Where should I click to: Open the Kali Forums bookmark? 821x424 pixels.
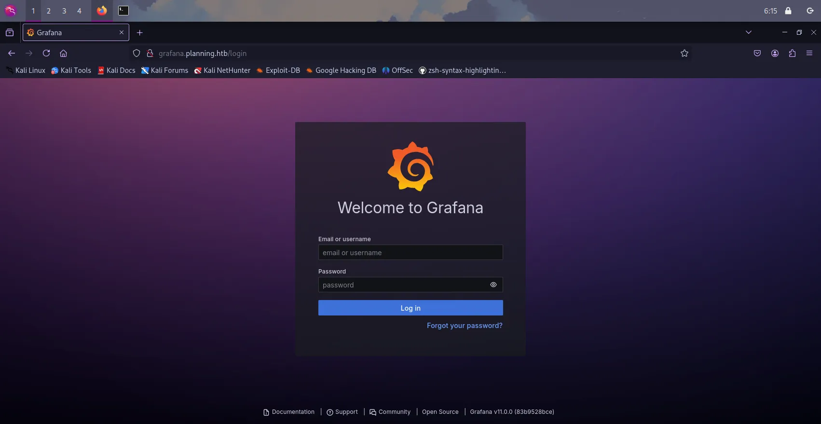point(164,70)
